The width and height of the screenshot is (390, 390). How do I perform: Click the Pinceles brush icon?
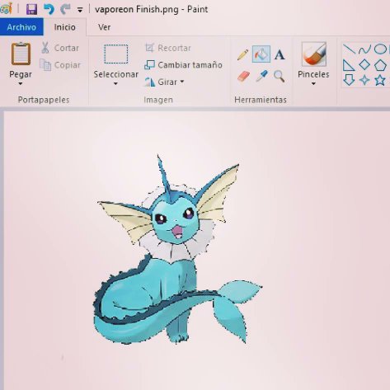click(313, 54)
